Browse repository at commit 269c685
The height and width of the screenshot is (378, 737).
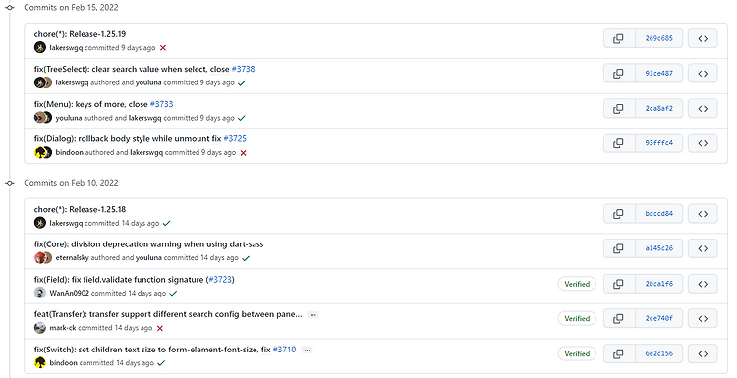coord(703,38)
